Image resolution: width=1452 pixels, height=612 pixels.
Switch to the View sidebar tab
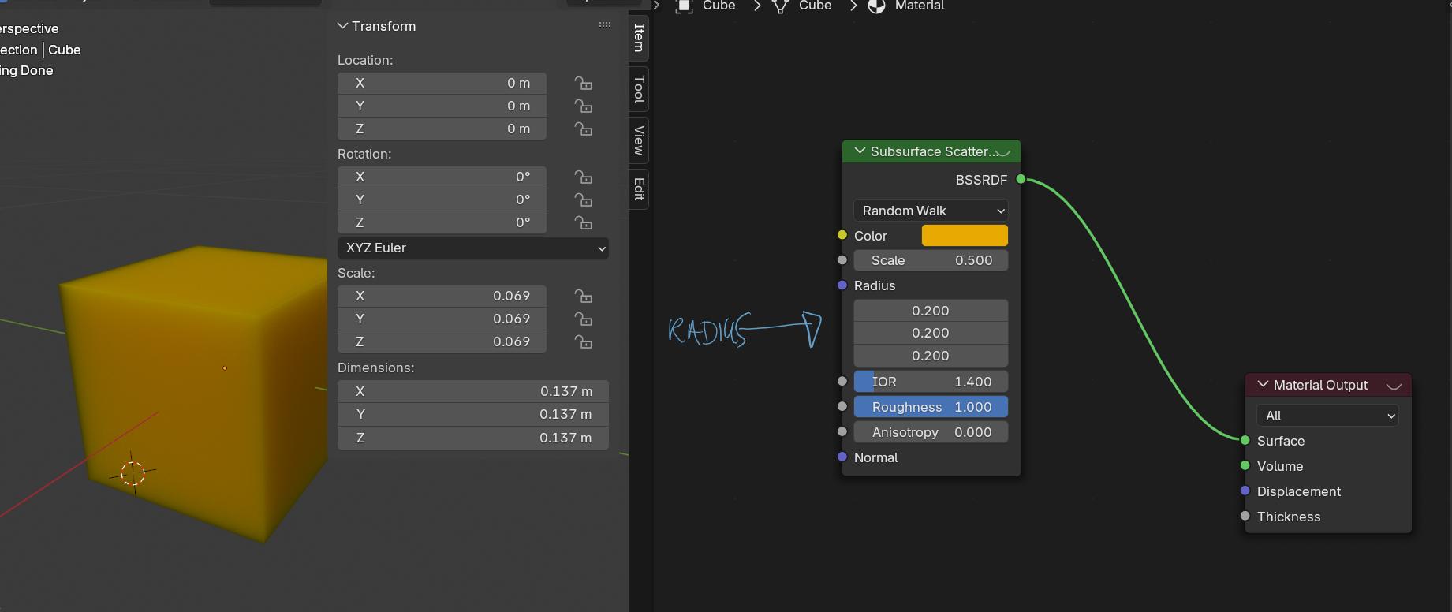pos(639,140)
